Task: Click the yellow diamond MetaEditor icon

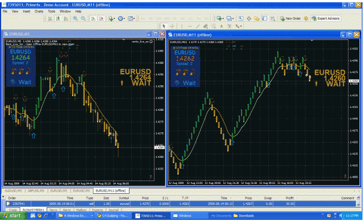Action: pos(306,19)
